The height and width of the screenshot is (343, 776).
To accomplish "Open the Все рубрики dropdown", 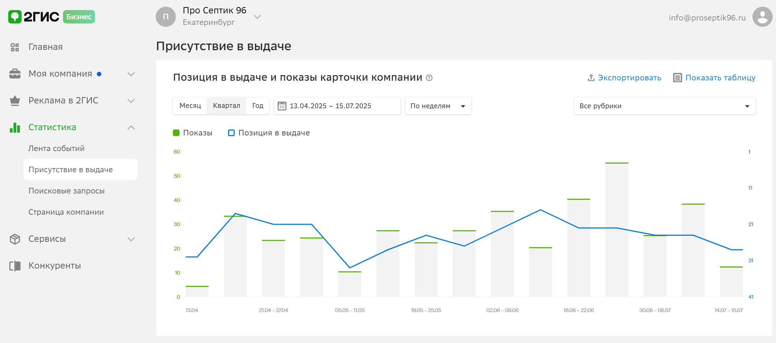I will click(665, 106).
